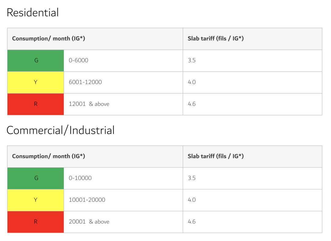
Task: Click the Residential section heading
Action: (32, 13)
